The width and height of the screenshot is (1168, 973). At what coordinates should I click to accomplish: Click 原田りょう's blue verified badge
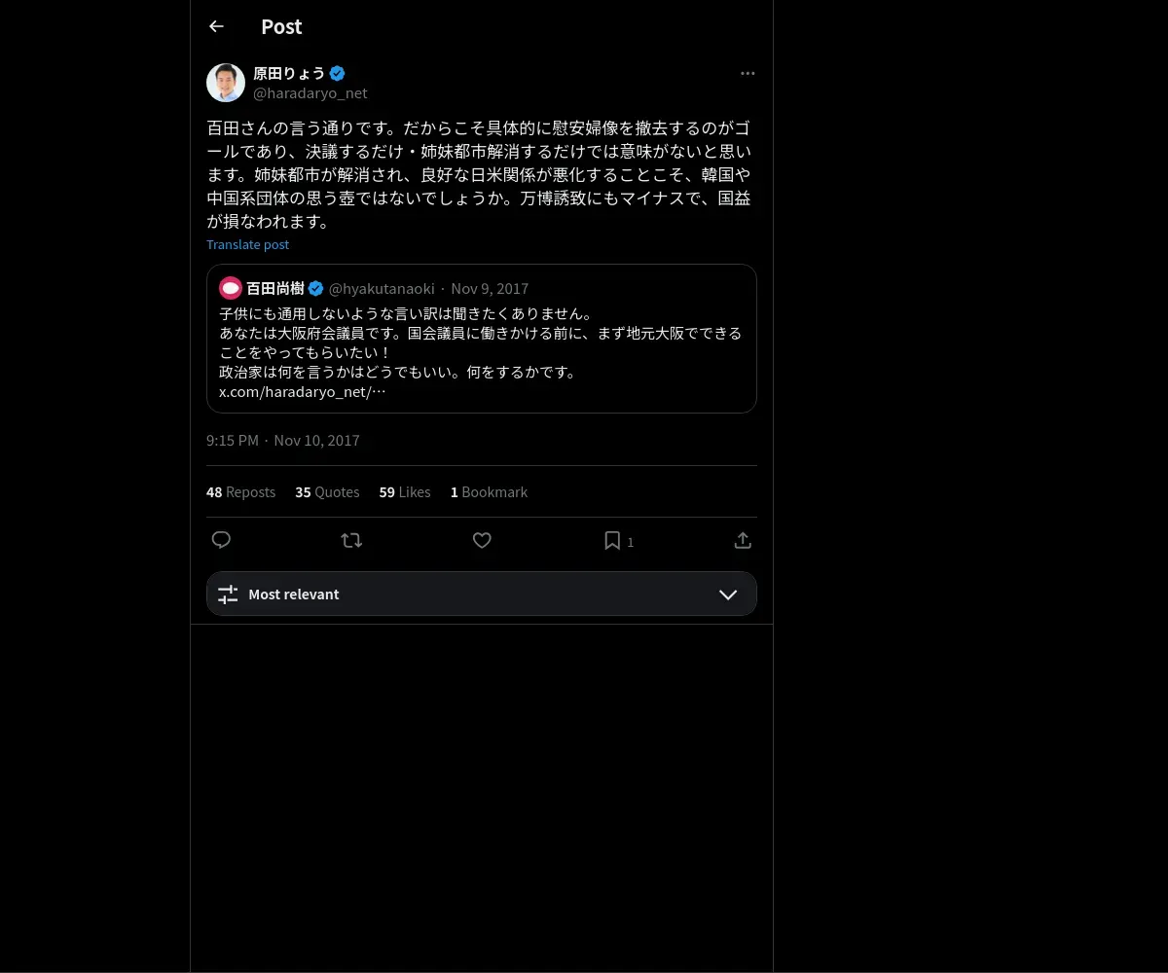click(x=338, y=73)
